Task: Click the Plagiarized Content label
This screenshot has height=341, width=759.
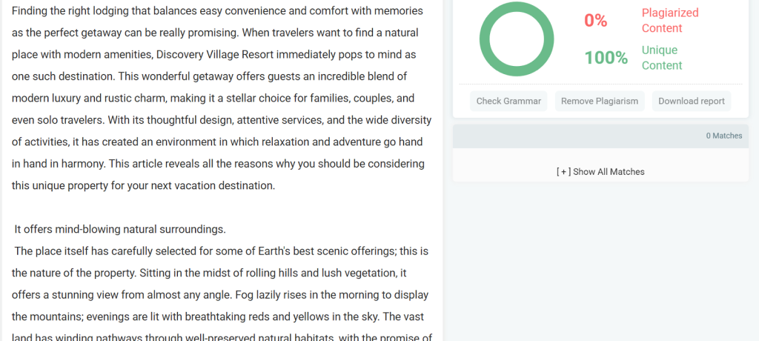Action: pyautogui.click(x=670, y=21)
